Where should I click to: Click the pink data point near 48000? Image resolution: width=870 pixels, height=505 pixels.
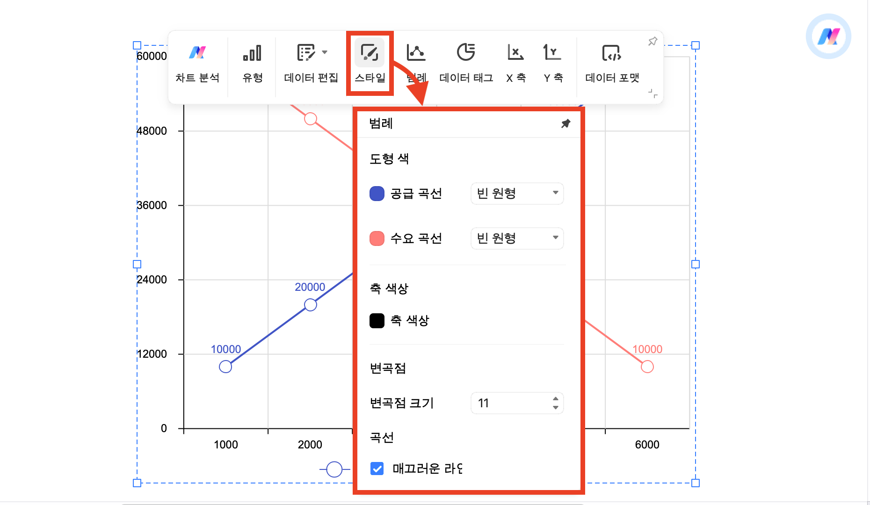pyautogui.click(x=311, y=119)
